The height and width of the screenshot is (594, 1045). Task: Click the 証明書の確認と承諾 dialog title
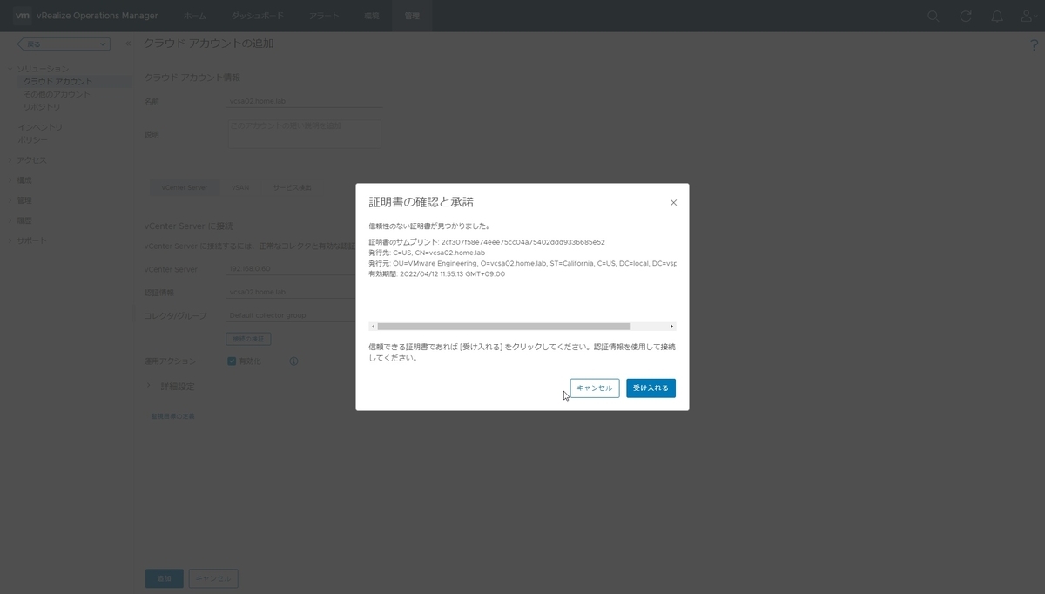tap(421, 202)
